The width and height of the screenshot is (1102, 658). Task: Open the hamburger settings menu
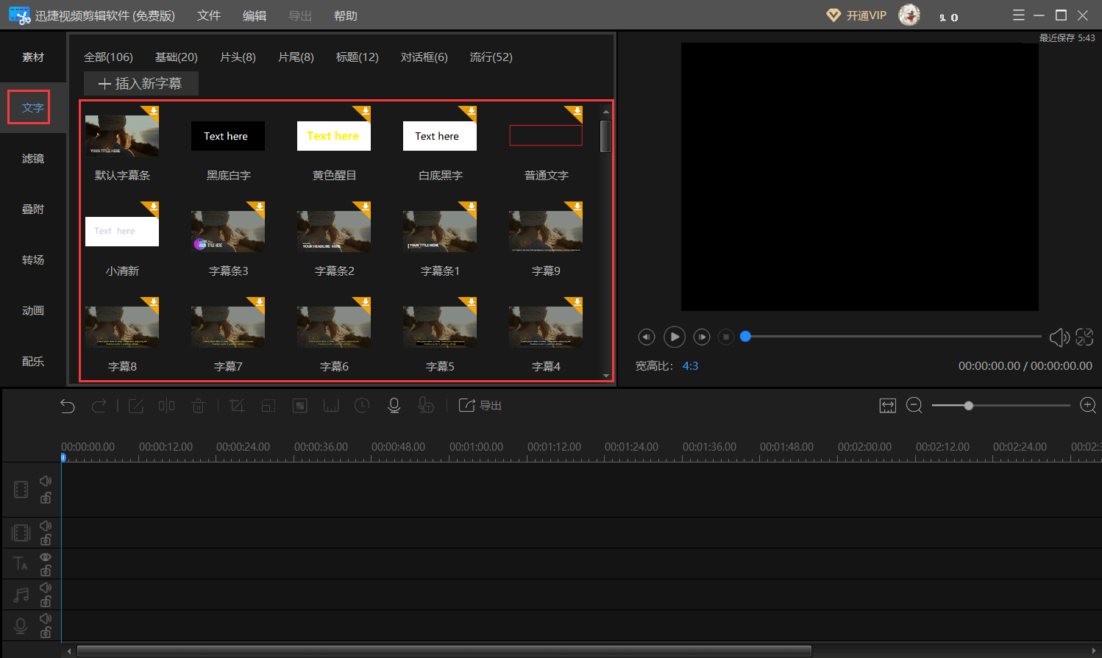click(x=1019, y=15)
